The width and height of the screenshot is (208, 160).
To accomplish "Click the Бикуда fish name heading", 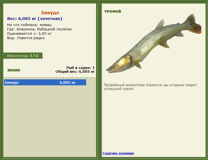I will (x=50, y=13).
